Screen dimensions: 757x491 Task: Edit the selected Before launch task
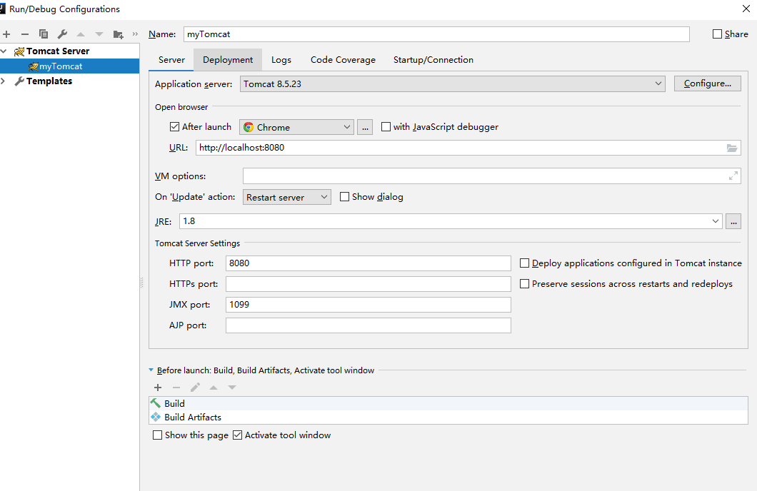(x=195, y=388)
